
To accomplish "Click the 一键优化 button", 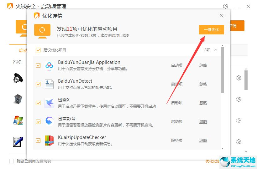I will (212, 30).
